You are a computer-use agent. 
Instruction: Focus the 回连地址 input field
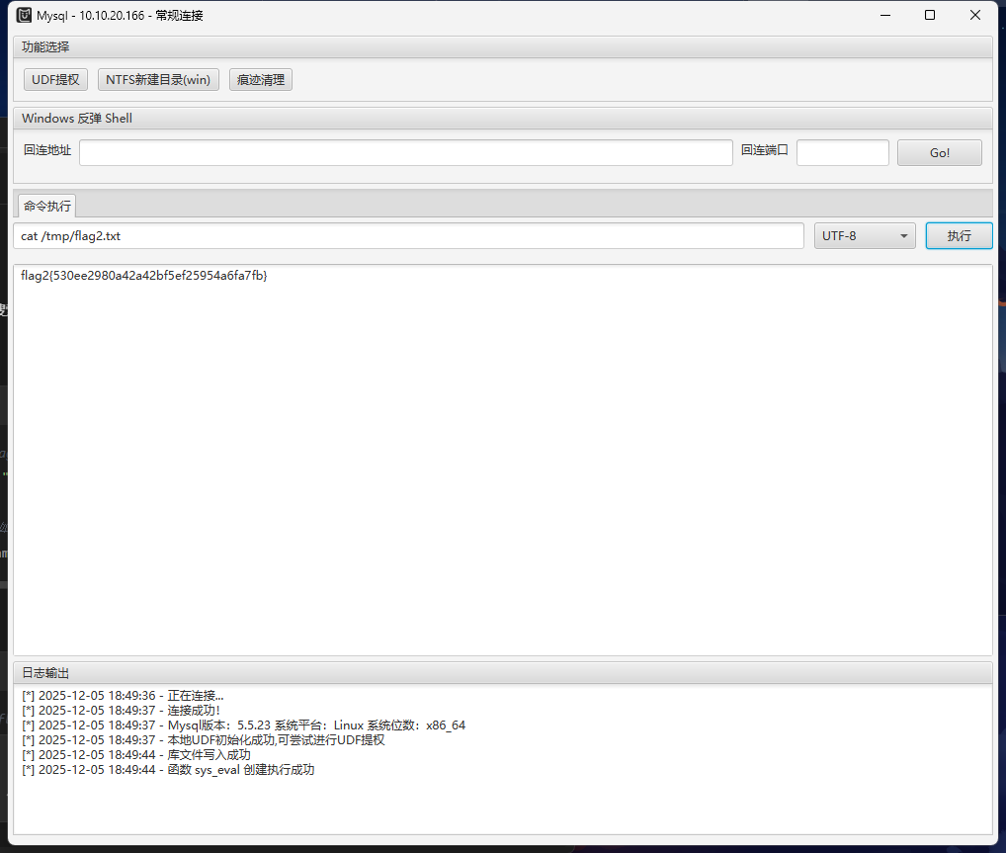405,152
